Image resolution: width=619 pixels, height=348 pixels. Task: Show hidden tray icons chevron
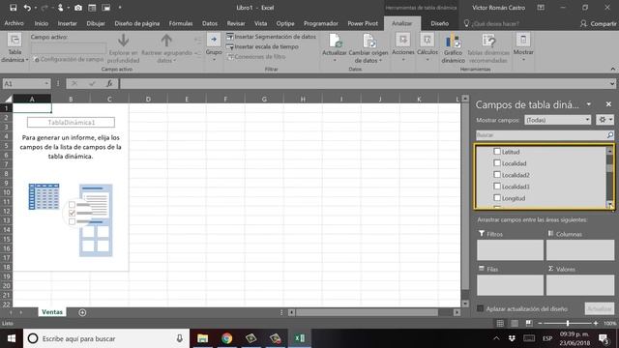coord(496,338)
